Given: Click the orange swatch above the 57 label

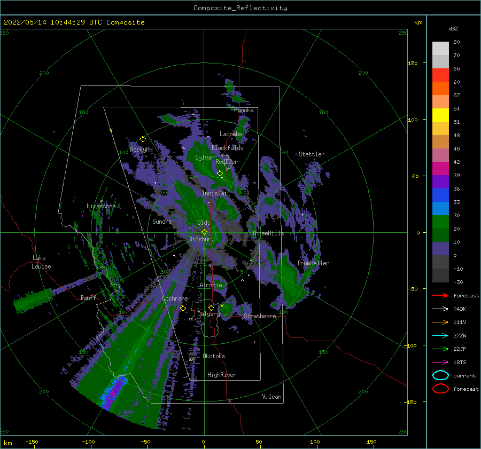Looking at the screenshot, I should tap(440, 88).
